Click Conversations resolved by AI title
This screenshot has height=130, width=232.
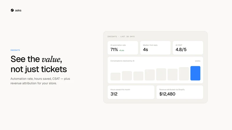point(122,61)
